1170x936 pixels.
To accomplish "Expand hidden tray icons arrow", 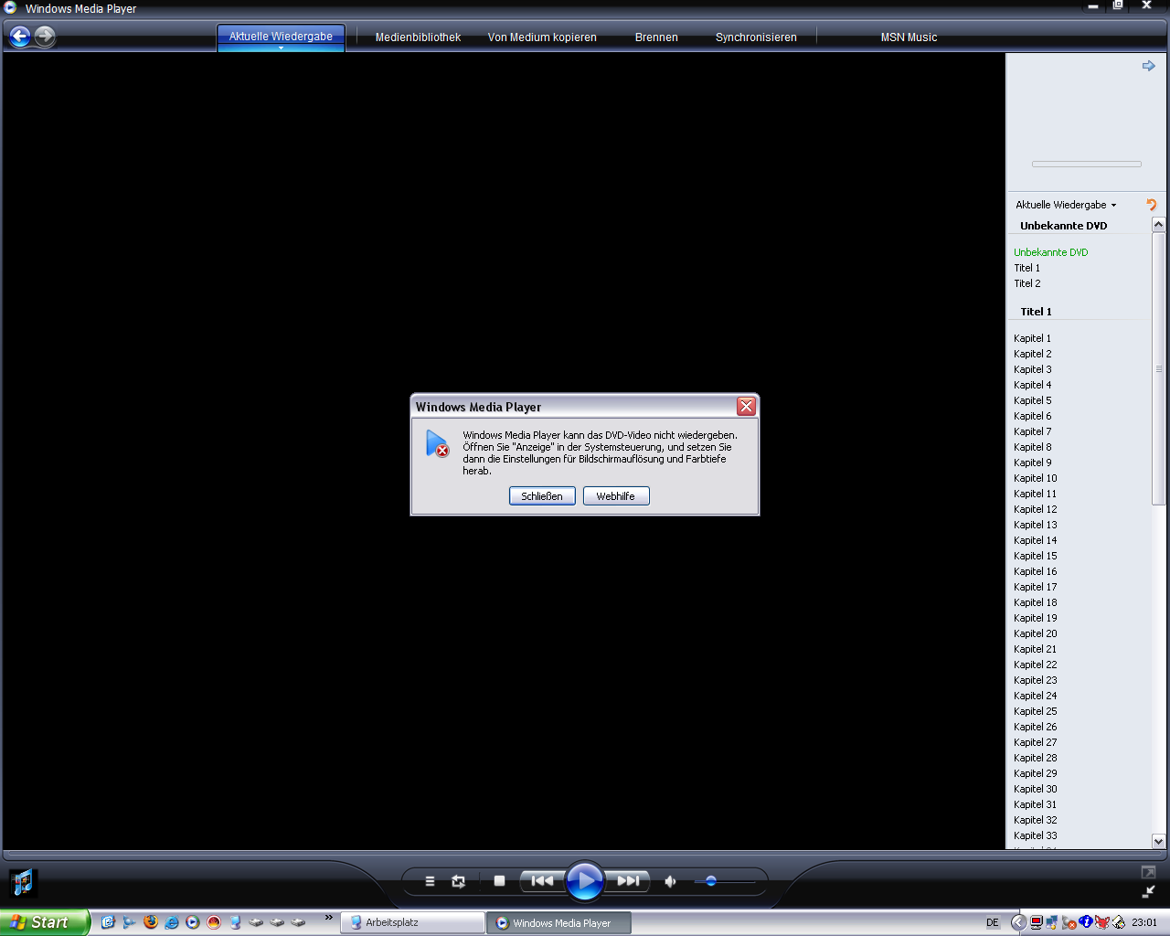I will (x=1018, y=922).
